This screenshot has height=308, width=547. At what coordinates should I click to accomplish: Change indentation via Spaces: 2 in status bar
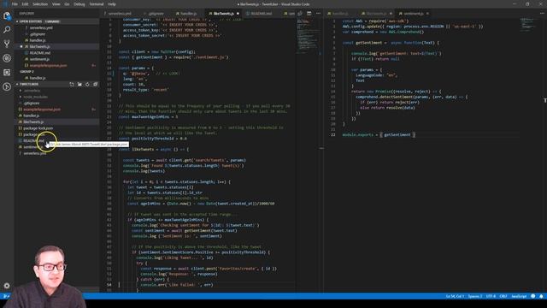(x=475, y=296)
